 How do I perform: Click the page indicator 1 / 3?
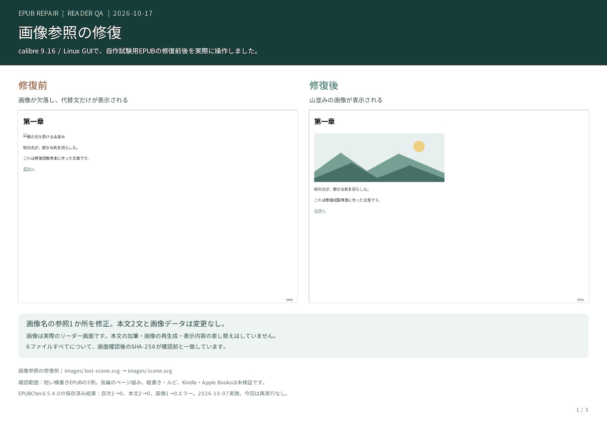click(x=582, y=410)
